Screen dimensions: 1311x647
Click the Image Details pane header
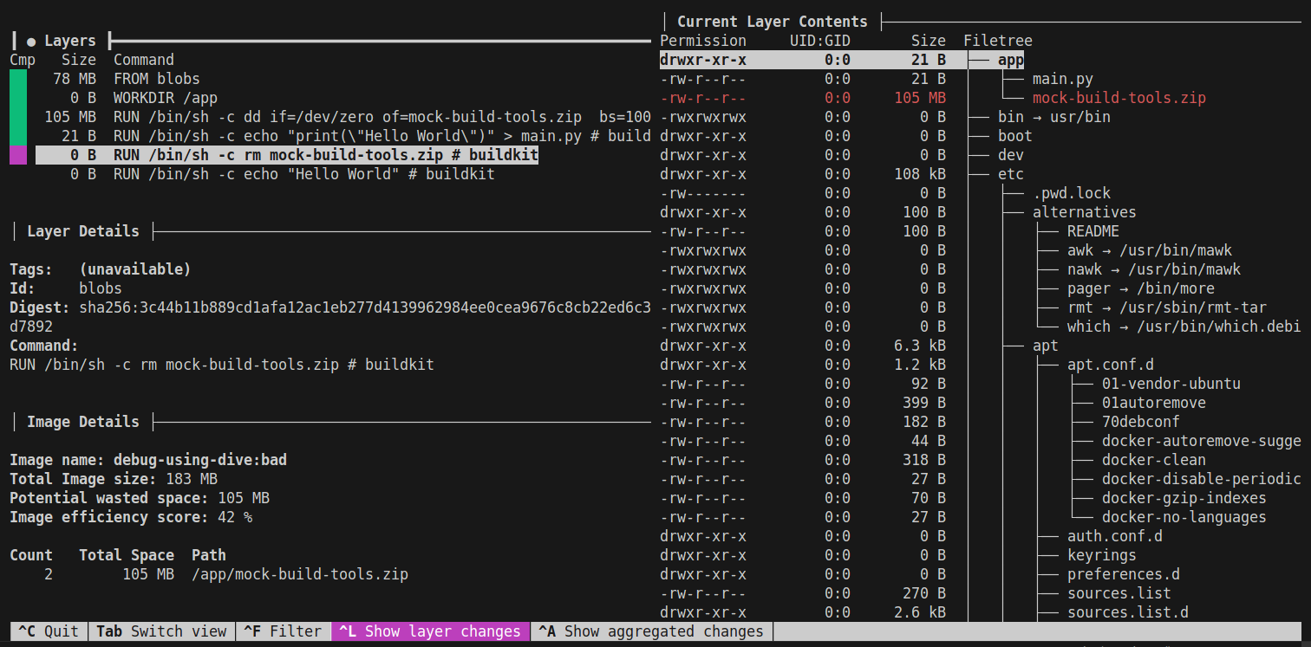pos(82,422)
